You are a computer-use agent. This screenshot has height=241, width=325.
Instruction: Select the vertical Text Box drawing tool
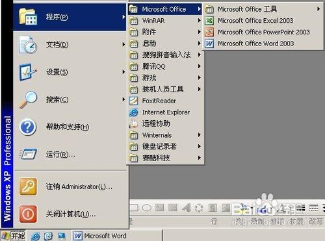click(173, 208)
